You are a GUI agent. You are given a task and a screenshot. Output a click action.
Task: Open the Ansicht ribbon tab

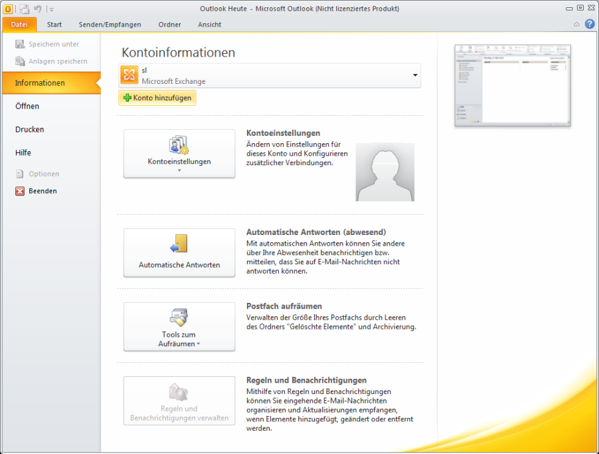pos(210,25)
